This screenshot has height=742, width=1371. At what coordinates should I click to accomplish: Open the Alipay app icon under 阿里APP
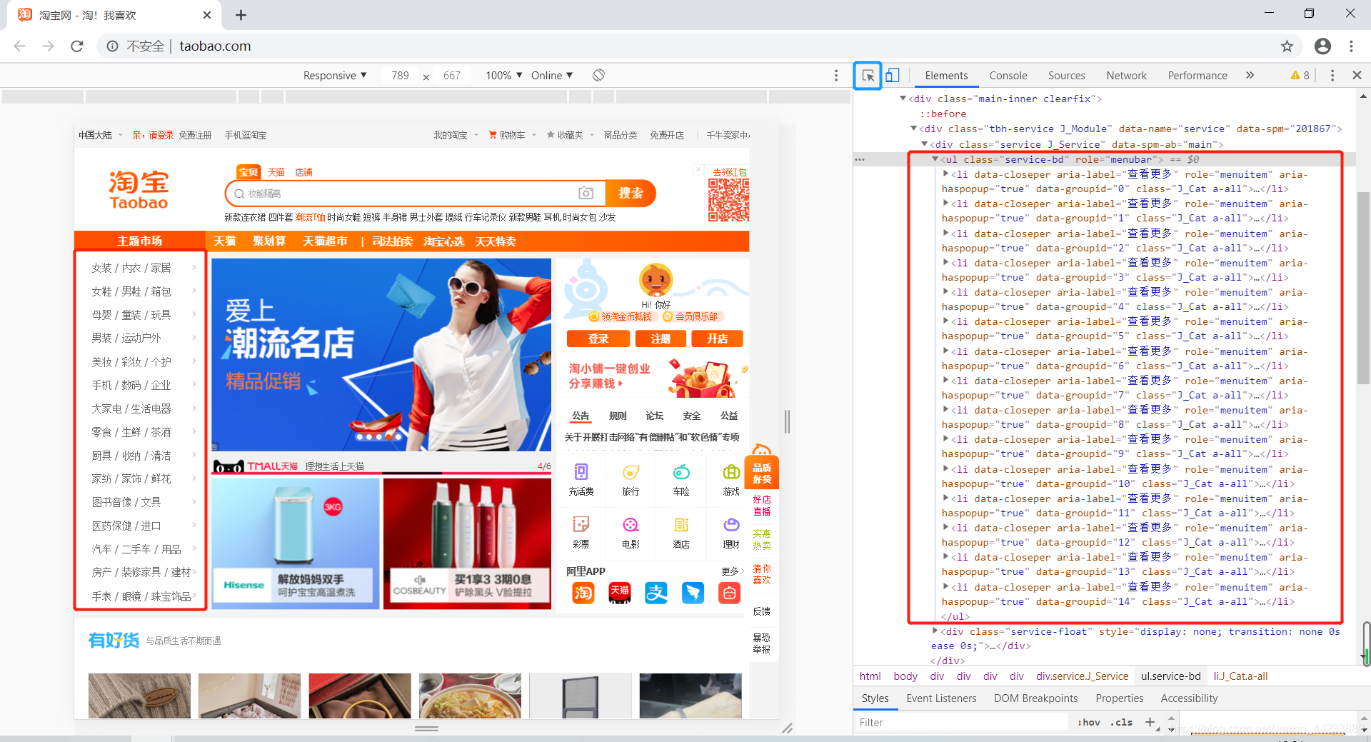[656, 593]
